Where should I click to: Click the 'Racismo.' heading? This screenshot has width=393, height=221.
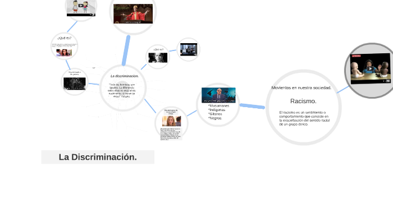click(303, 101)
